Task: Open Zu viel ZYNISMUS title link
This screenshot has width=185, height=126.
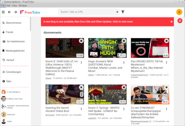Action: tap(146, 113)
